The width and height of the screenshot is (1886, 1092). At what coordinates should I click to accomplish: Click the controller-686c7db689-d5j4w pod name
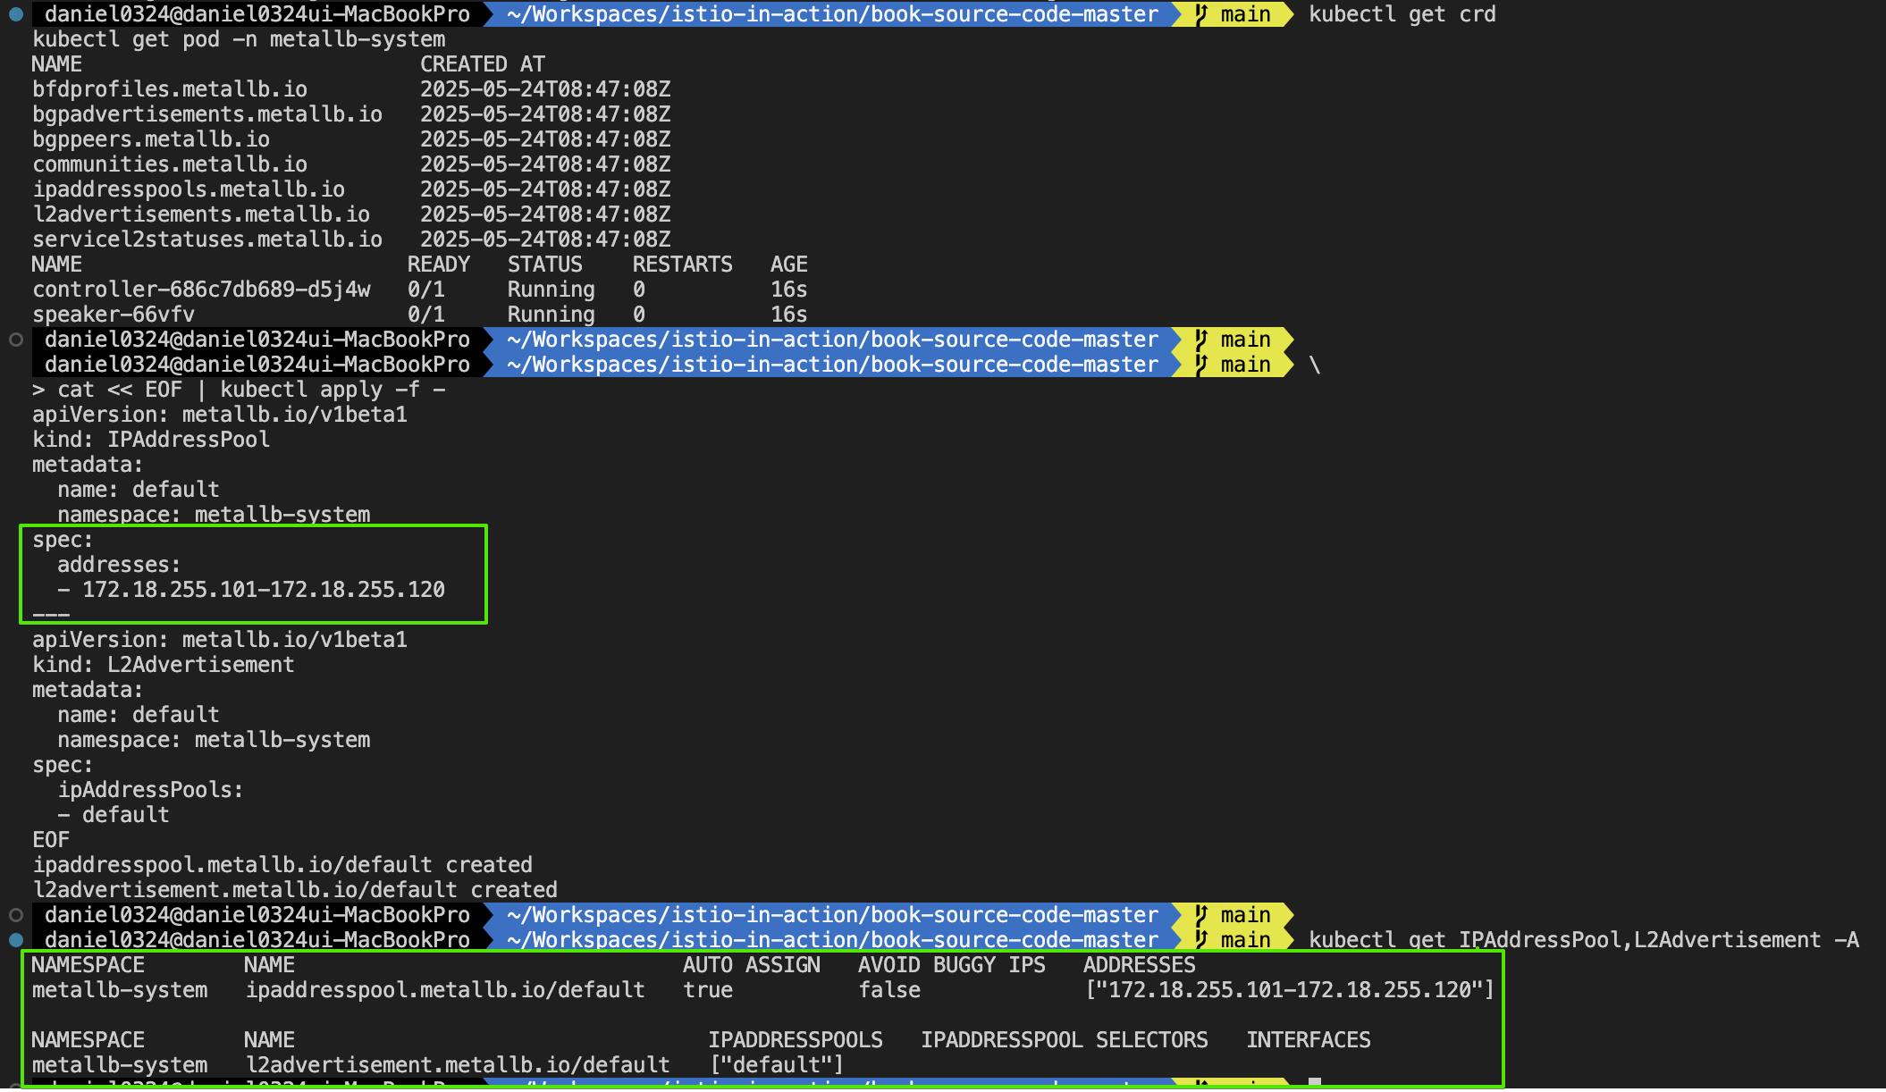(x=201, y=290)
